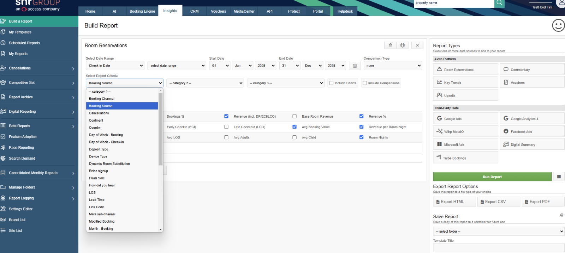
Task: Open Check-in Date dropdown
Action: click(115, 66)
